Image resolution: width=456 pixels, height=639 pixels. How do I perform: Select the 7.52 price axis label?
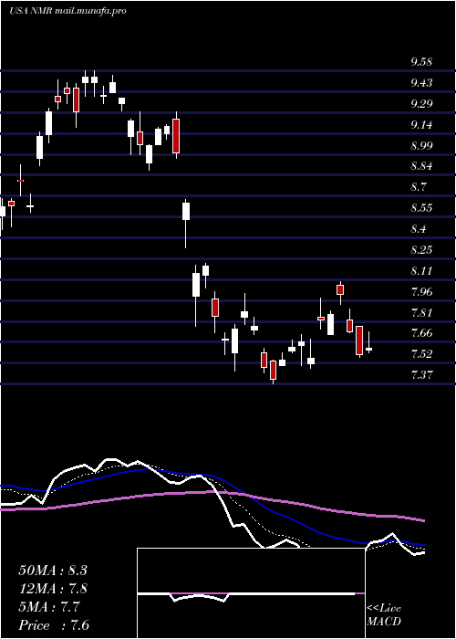tap(421, 354)
